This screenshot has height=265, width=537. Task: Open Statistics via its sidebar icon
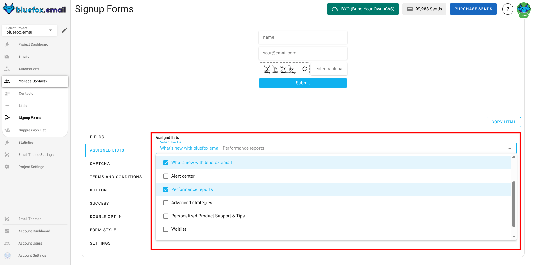pyautogui.click(x=7, y=142)
